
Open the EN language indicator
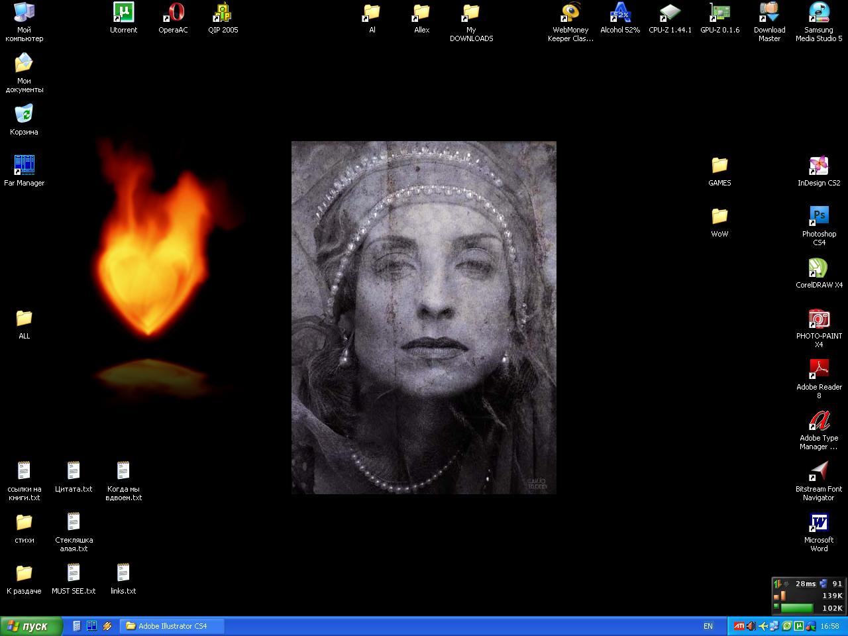708,625
